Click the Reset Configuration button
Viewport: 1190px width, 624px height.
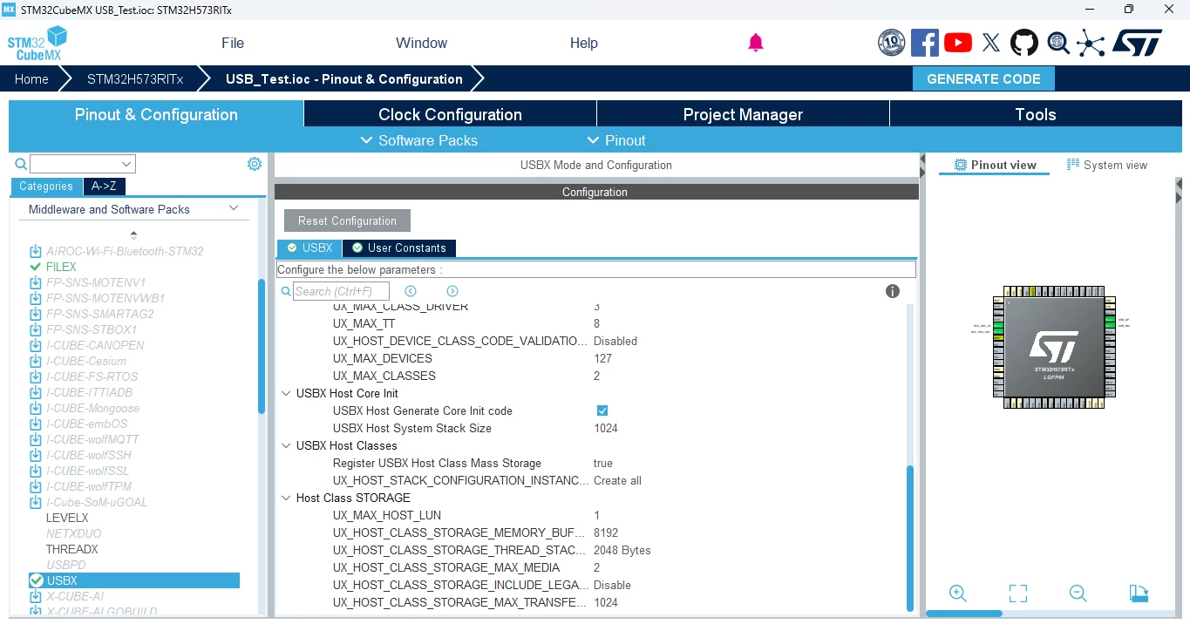[x=347, y=220]
